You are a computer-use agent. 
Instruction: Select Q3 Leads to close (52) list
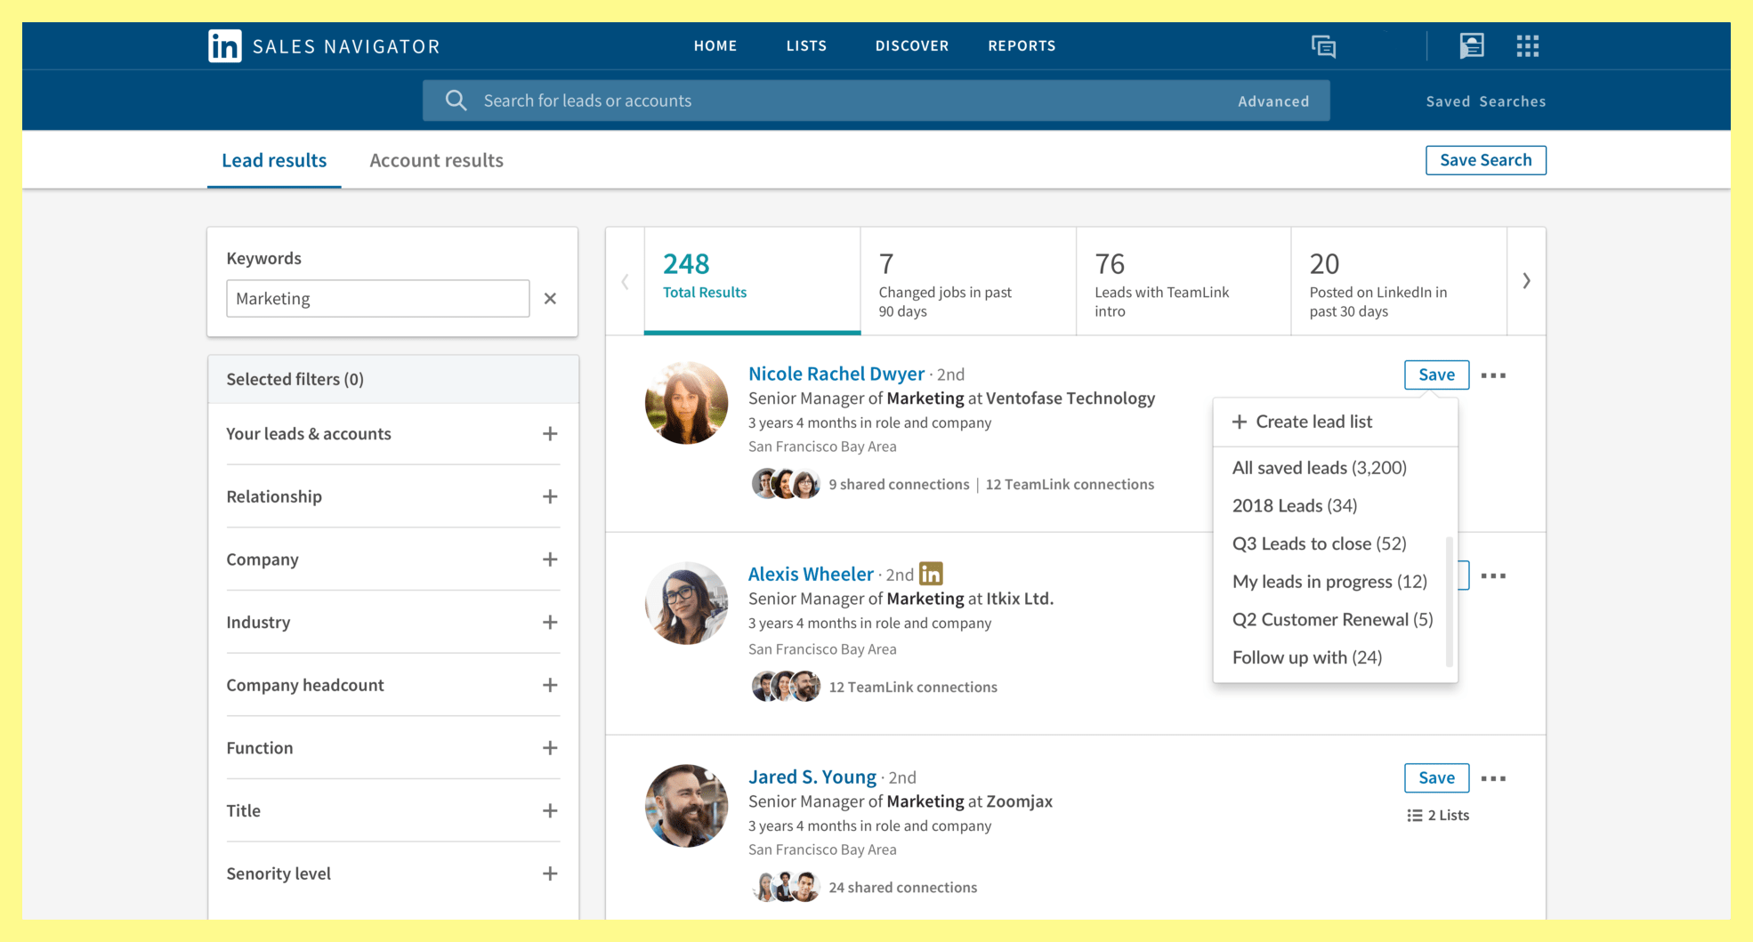(1319, 543)
